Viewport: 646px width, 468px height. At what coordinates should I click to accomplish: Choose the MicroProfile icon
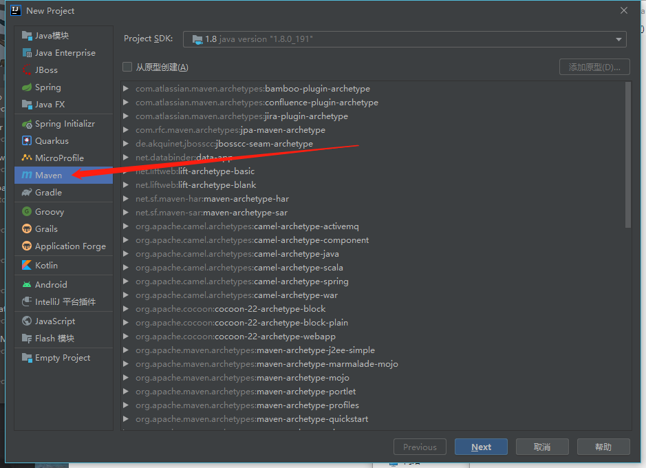click(x=27, y=158)
